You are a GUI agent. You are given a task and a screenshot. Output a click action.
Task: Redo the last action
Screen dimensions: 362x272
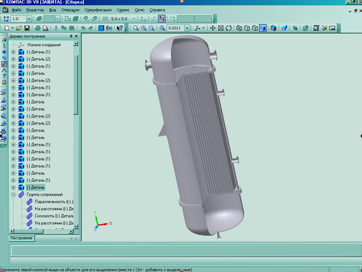91,28
